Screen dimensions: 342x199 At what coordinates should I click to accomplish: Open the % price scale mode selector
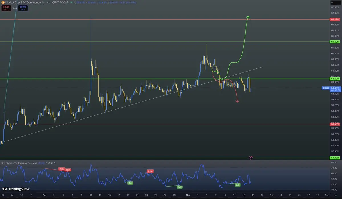335,2
